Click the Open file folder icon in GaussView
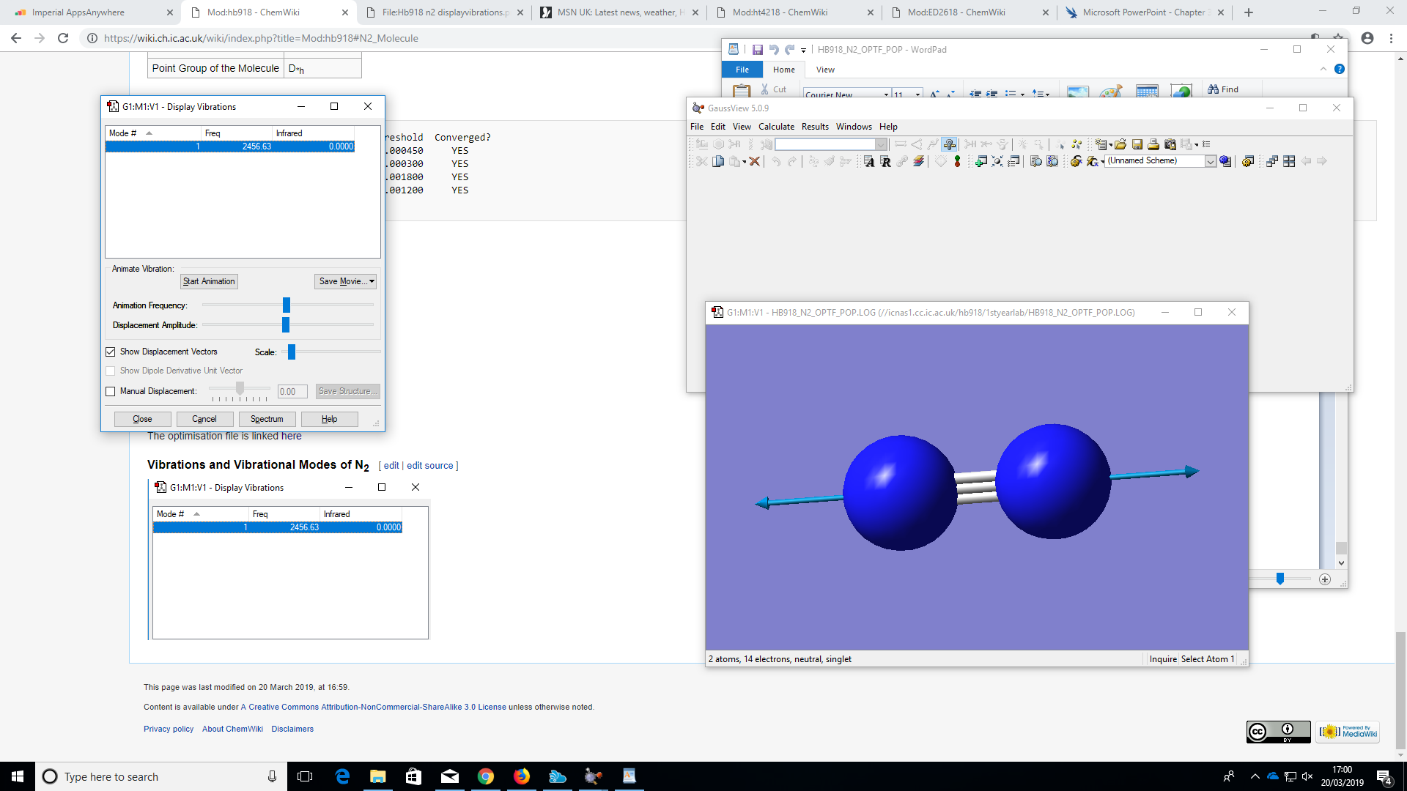The image size is (1407, 791). tap(1120, 144)
